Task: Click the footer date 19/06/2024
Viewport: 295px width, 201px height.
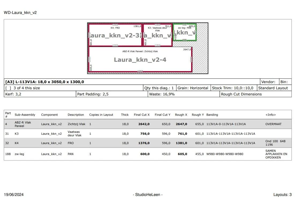Action: (14, 195)
